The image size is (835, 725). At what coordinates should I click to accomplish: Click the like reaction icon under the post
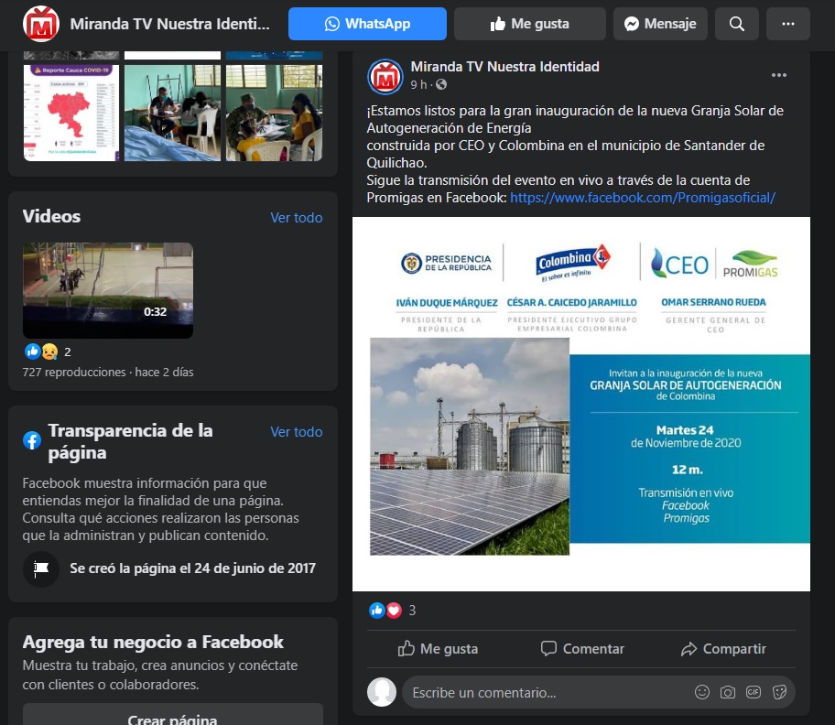click(376, 610)
